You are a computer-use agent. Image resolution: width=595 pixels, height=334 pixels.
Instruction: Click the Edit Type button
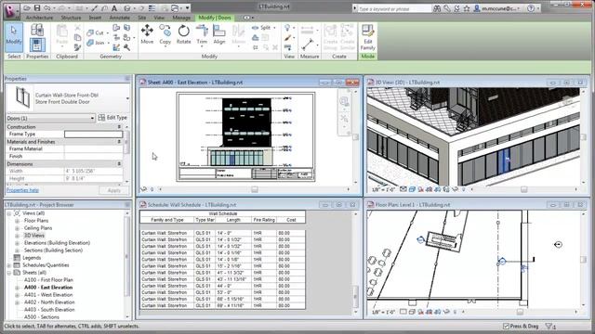pos(112,118)
